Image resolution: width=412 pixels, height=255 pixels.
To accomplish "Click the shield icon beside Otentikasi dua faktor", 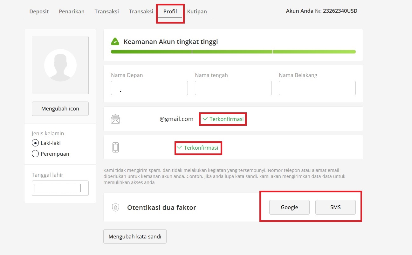I will click(x=115, y=207).
